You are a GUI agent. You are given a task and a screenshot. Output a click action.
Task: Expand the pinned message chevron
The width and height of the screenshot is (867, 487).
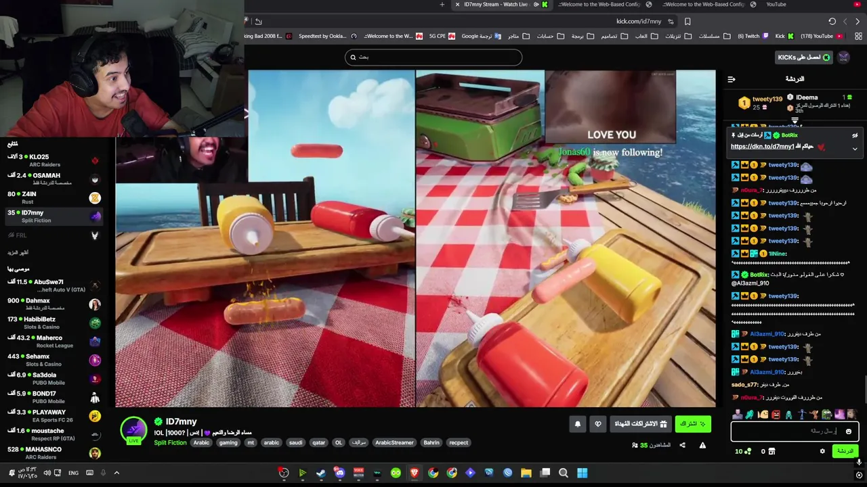click(855, 149)
